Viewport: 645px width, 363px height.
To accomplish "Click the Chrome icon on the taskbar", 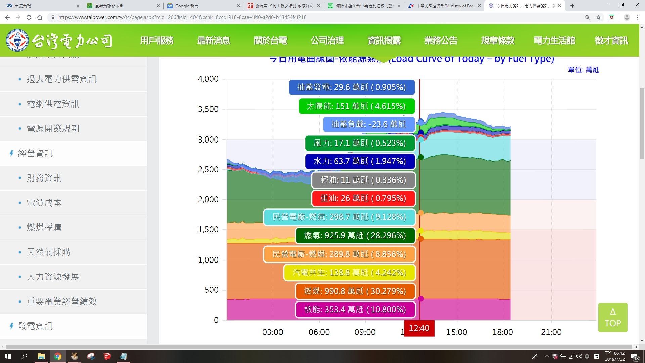I will [58, 356].
